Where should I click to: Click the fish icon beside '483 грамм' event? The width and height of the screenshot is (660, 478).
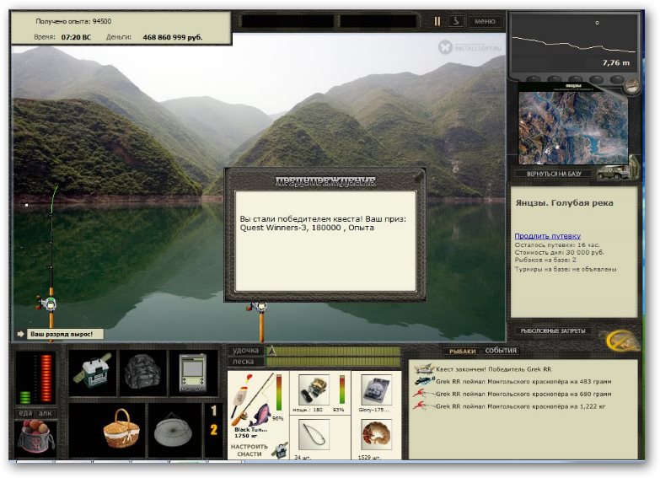tap(424, 381)
